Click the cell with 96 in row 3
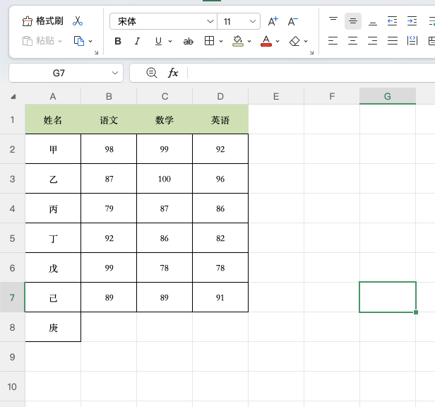The image size is (435, 407). (x=220, y=179)
